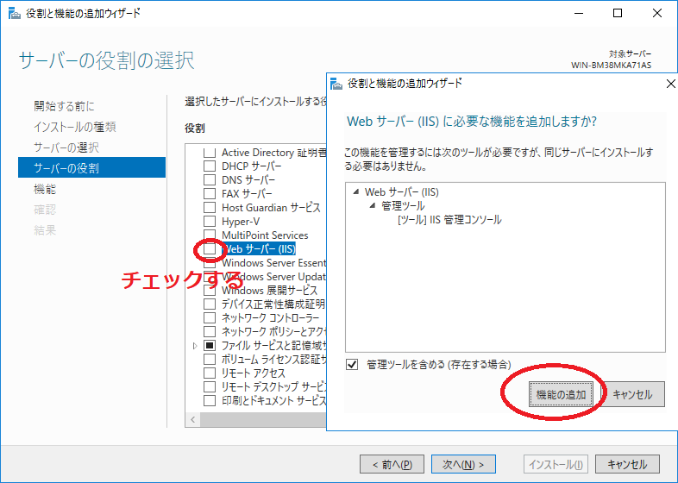This screenshot has height=483, width=678.
Task: Go to 開始する前に step
Action: click(64, 106)
